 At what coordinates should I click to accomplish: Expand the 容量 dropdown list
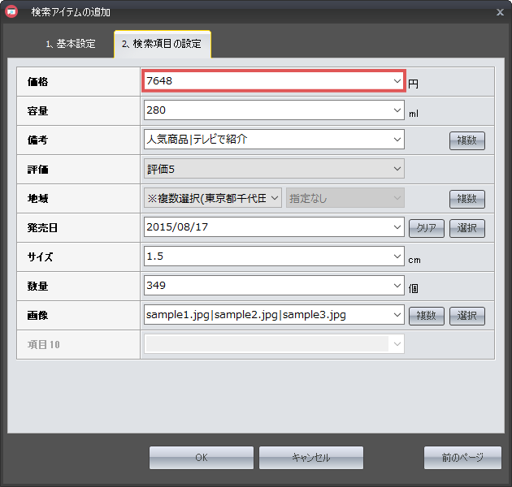397,110
